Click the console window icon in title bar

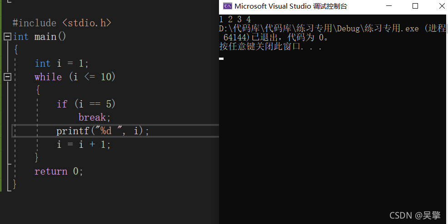pos(228,6)
